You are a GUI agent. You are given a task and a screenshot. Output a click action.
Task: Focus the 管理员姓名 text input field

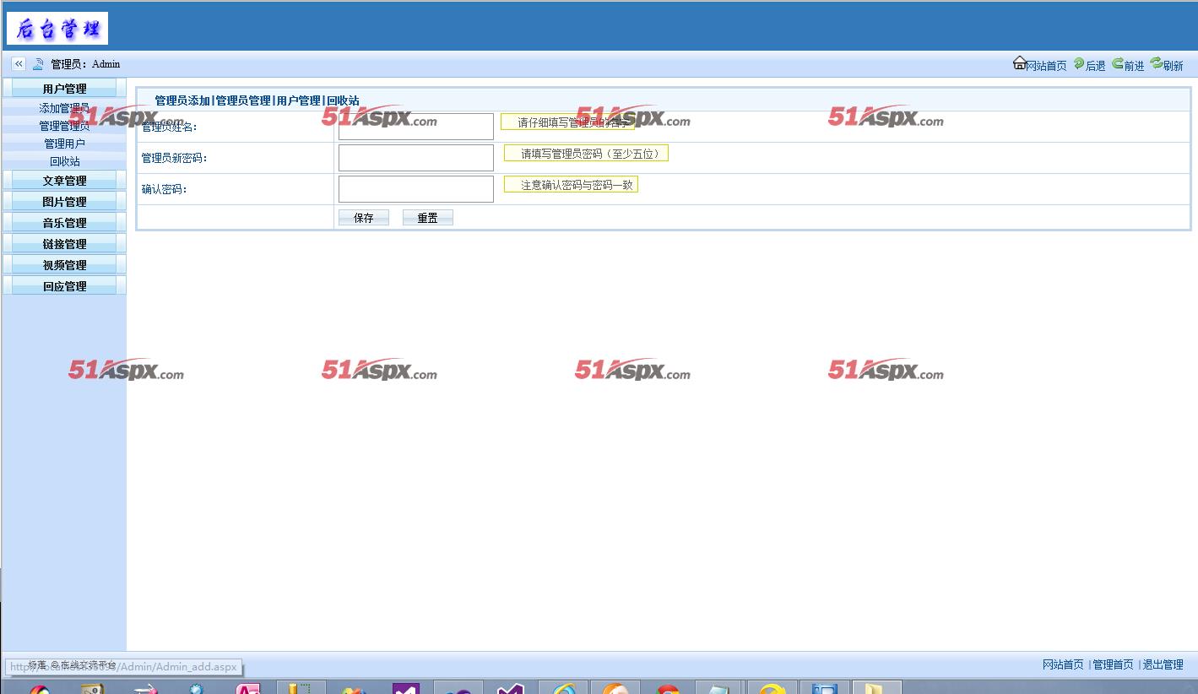tap(415, 127)
